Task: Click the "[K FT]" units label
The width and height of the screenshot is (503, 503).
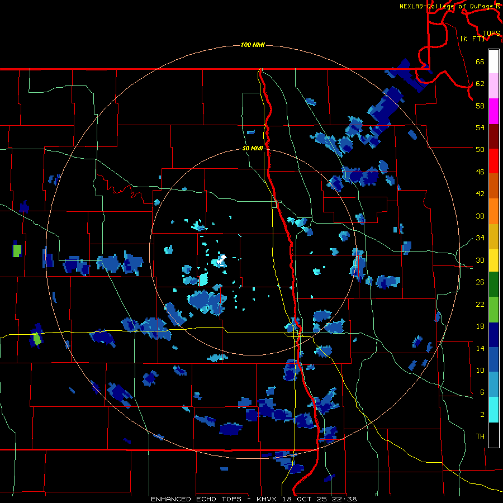Action: tap(472, 39)
